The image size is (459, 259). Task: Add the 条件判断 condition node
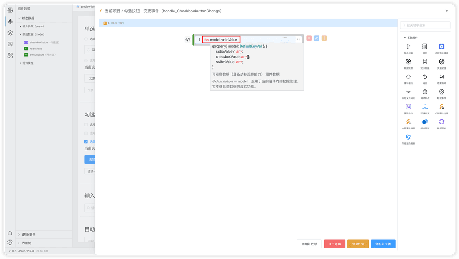click(408, 49)
